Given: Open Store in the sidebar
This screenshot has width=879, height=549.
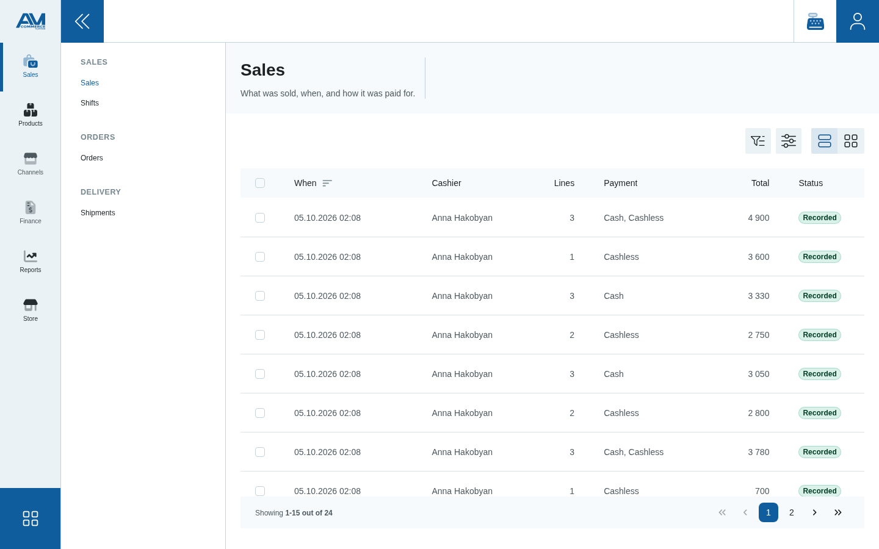Looking at the screenshot, I should (x=31, y=310).
